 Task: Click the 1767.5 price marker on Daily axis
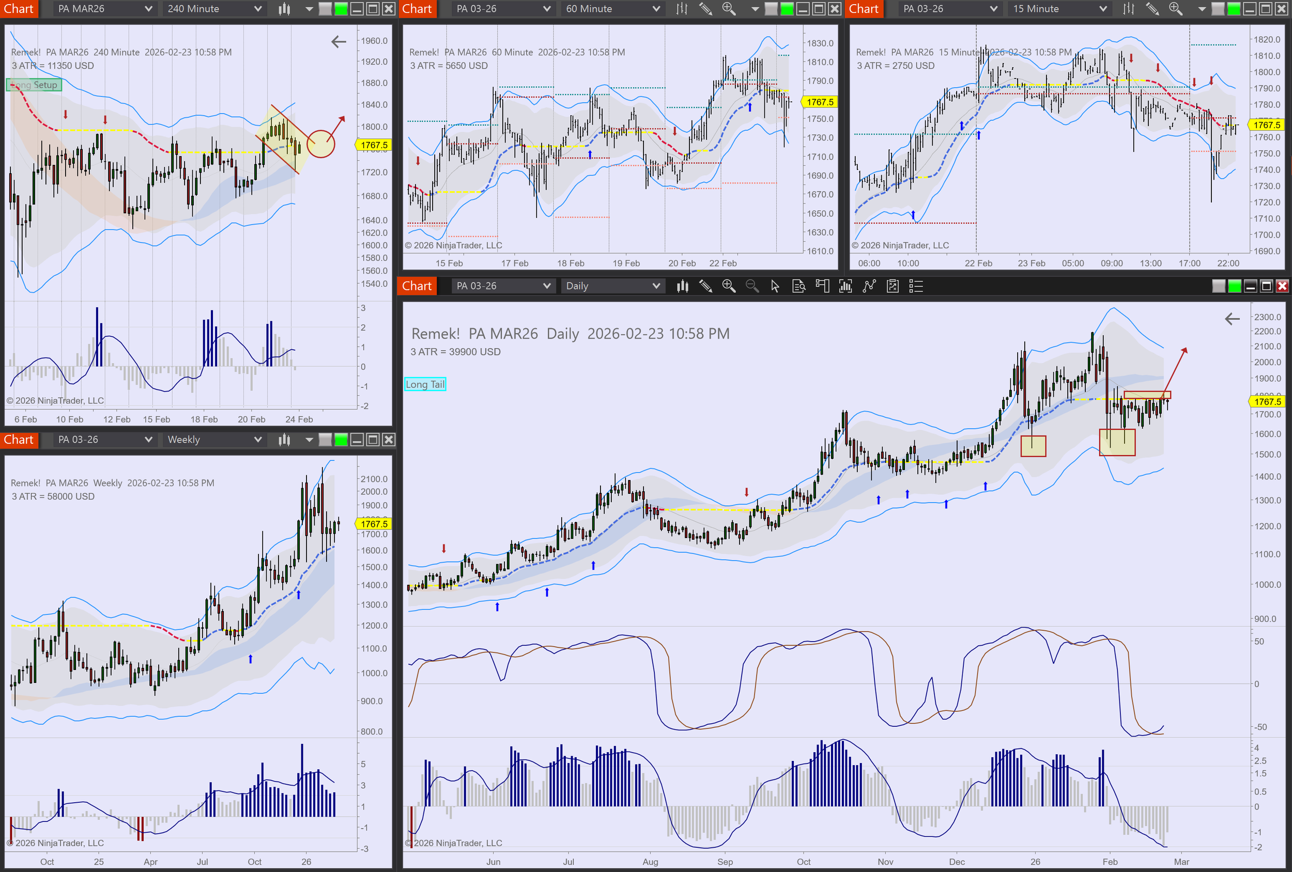(1267, 401)
